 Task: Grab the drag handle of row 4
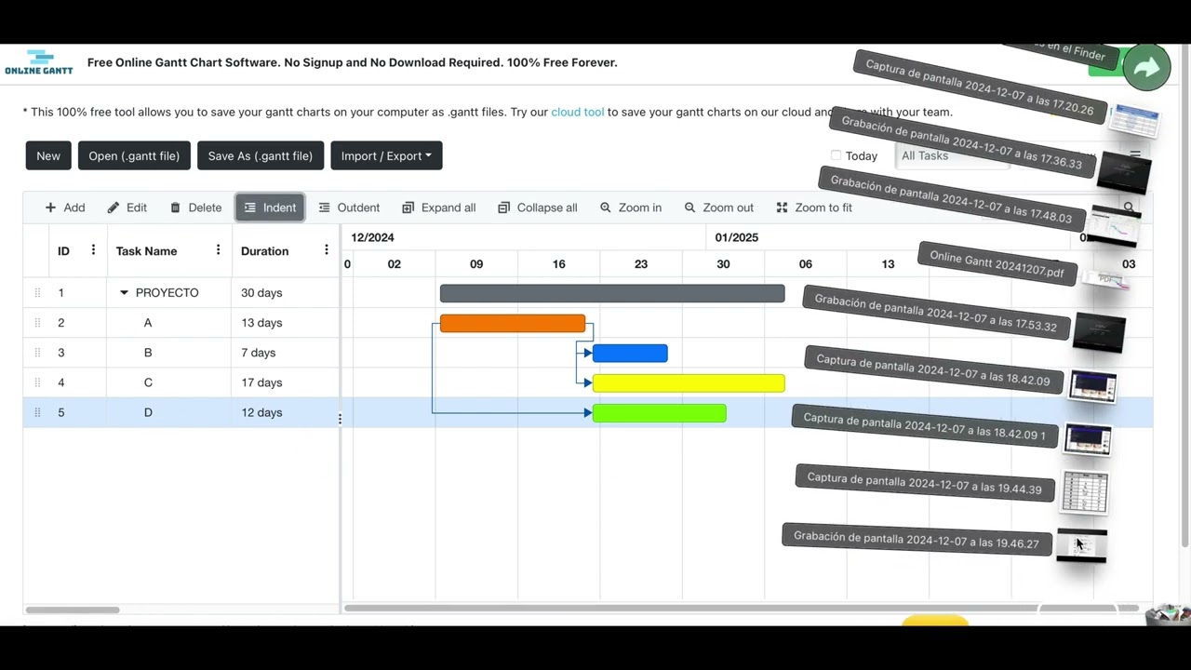pyautogui.click(x=37, y=382)
